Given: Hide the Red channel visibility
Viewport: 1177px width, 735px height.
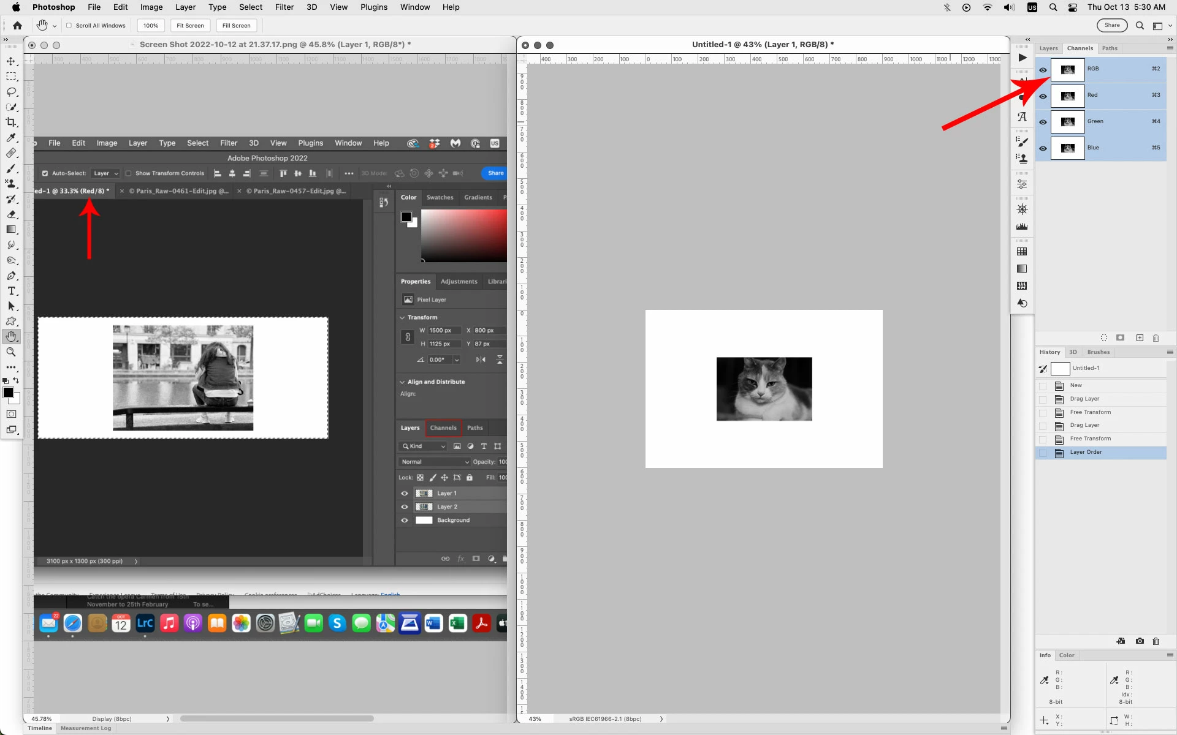Looking at the screenshot, I should [x=1043, y=96].
